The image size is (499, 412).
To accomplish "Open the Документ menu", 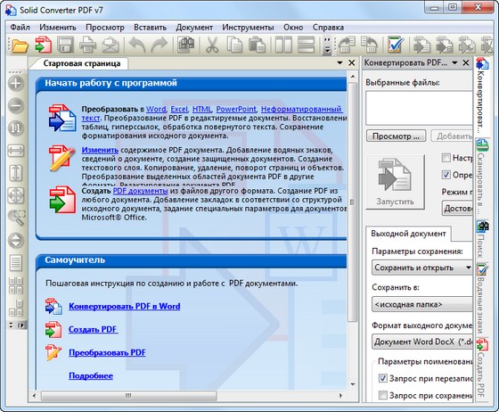I will (x=194, y=28).
